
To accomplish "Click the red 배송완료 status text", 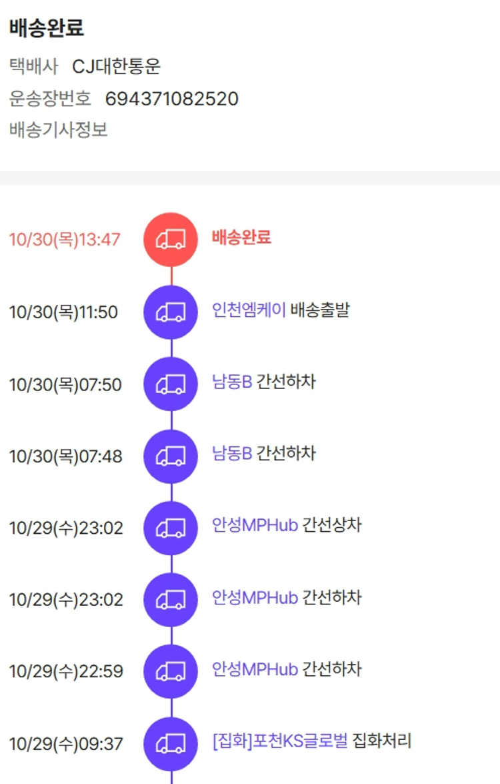I will click(241, 238).
